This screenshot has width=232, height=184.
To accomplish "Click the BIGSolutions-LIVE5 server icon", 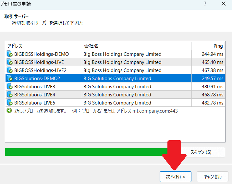I will [9, 103].
